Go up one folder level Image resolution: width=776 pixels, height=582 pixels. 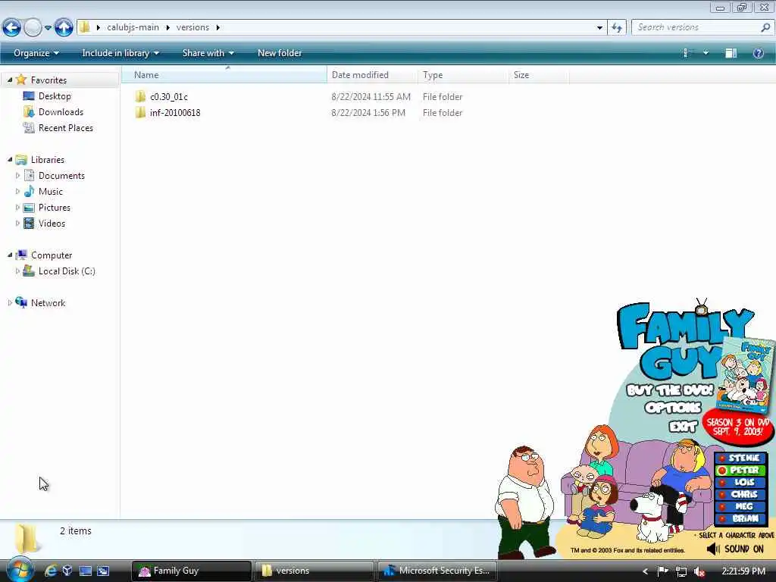point(64,27)
